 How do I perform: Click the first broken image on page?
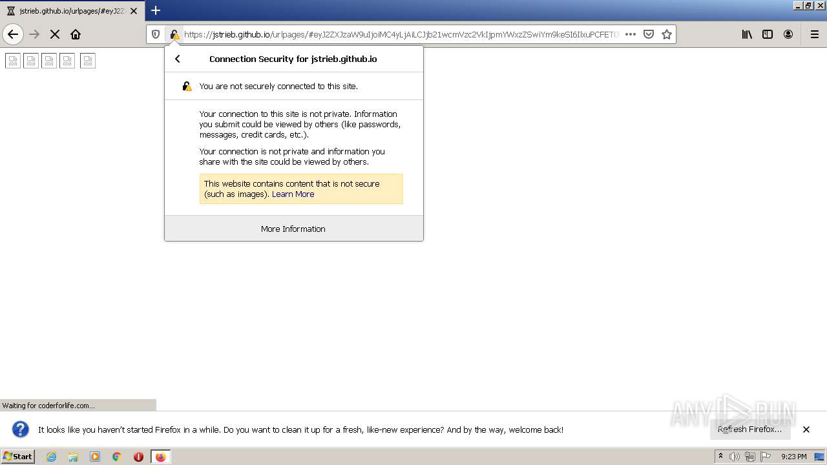tap(13, 61)
